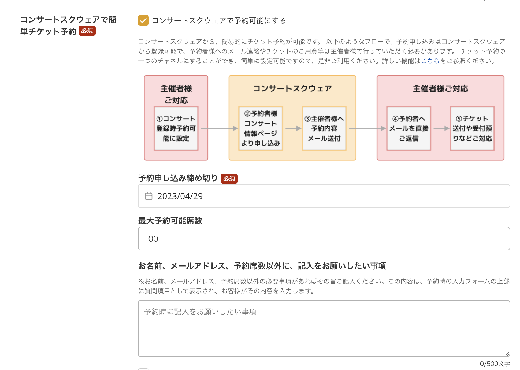Screen dimensions: 520x370
Task: Click the calendar icon in the deadline field
Action: coord(149,196)
